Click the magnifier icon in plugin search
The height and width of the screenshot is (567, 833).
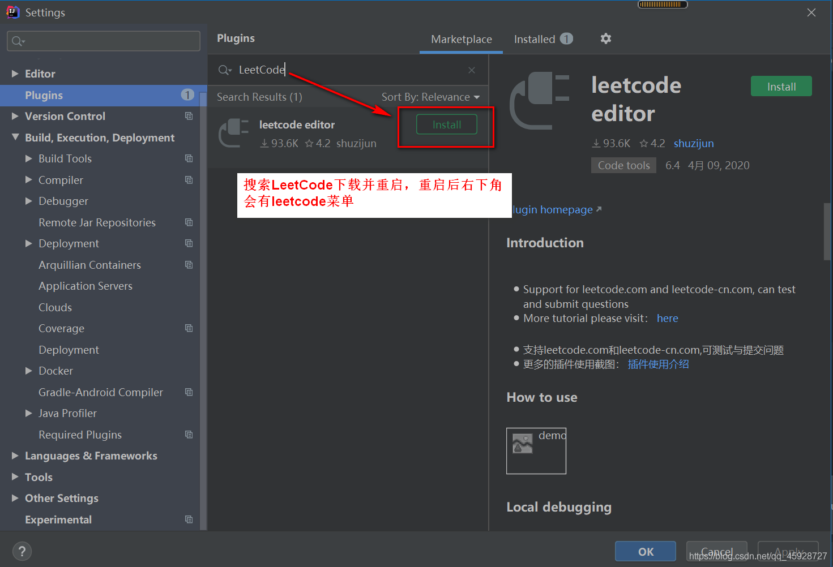click(225, 70)
